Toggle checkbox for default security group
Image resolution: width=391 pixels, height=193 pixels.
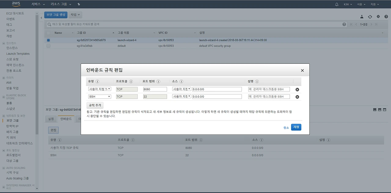(48, 46)
